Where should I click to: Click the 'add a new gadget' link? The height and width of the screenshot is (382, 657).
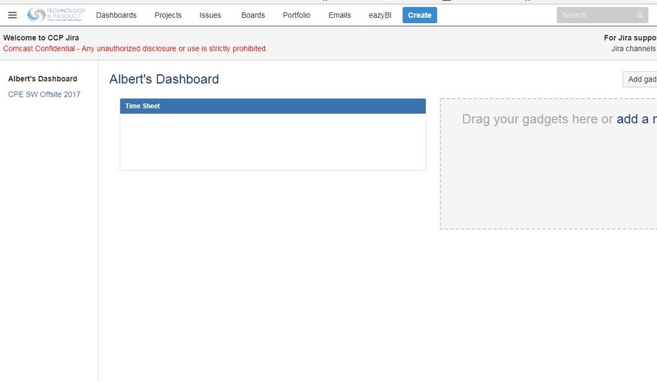click(x=637, y=119)
